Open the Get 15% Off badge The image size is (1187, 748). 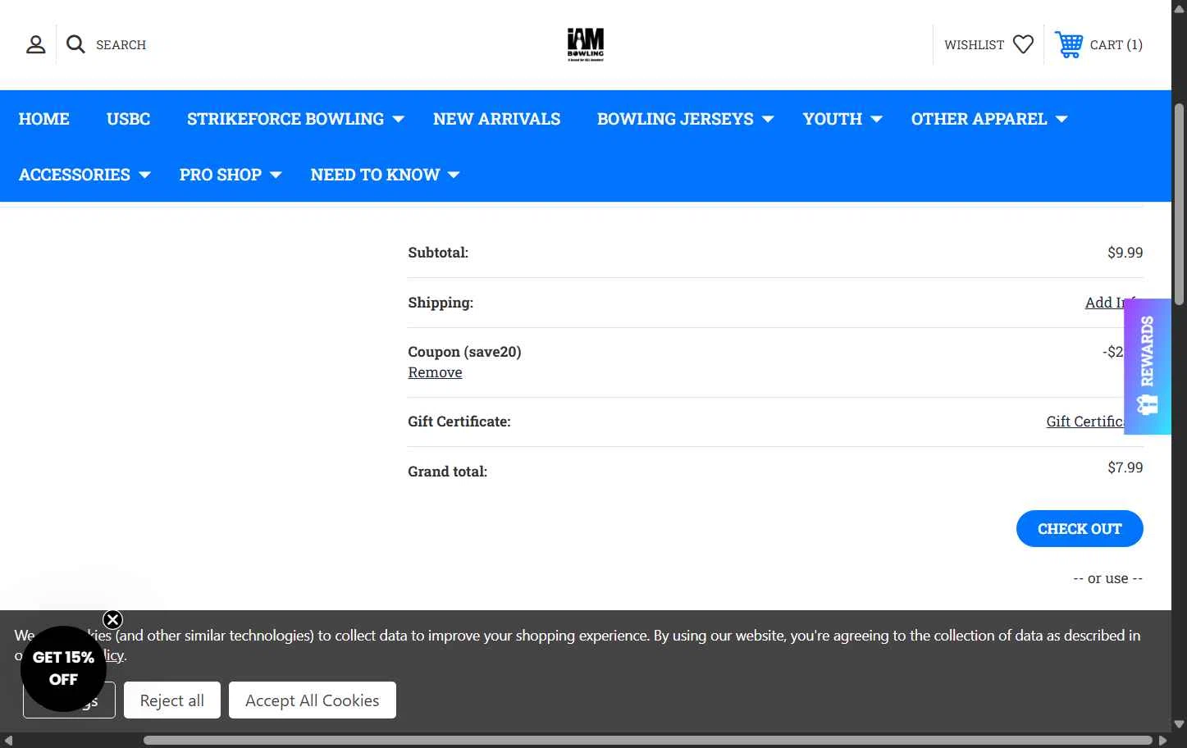[x=63, y=668]
